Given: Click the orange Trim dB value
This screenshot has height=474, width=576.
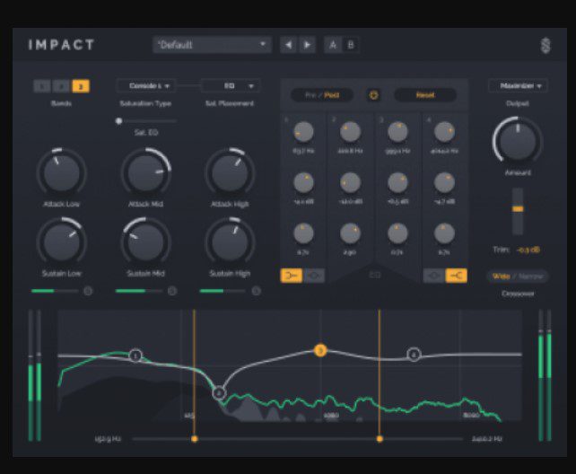Looking at the screenshot, I should click(528, 250).
